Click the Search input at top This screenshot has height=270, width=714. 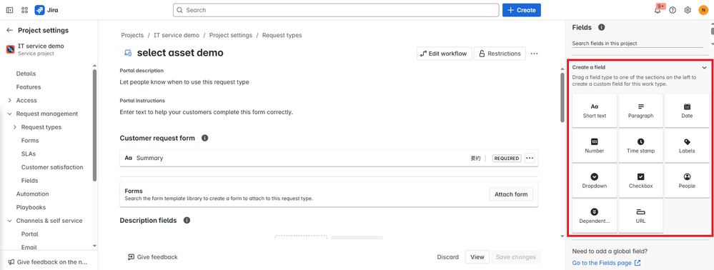[x=336, y=10]
